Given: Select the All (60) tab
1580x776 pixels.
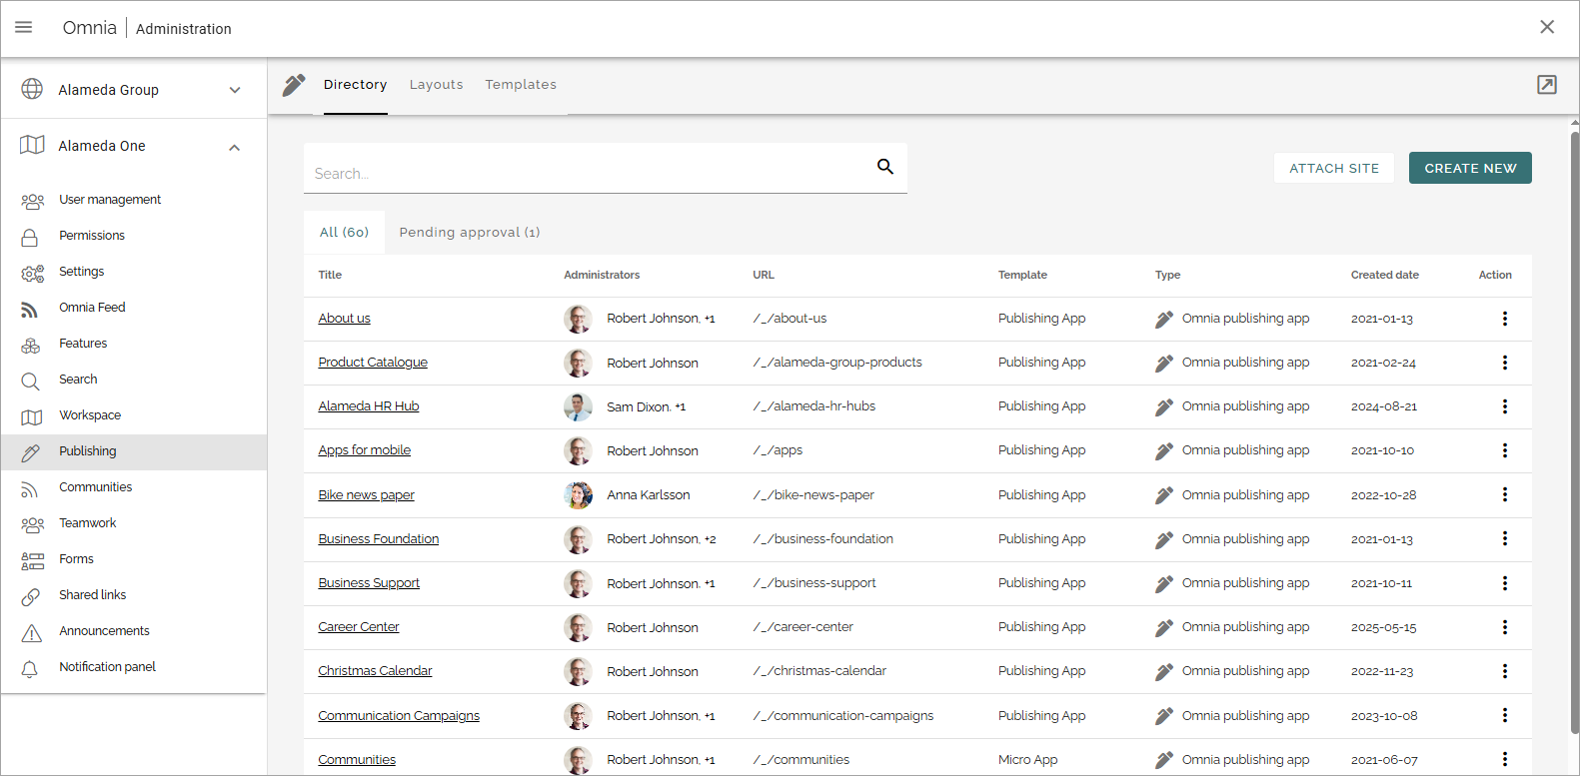Looking at the screenshot, I should (344, 233).
